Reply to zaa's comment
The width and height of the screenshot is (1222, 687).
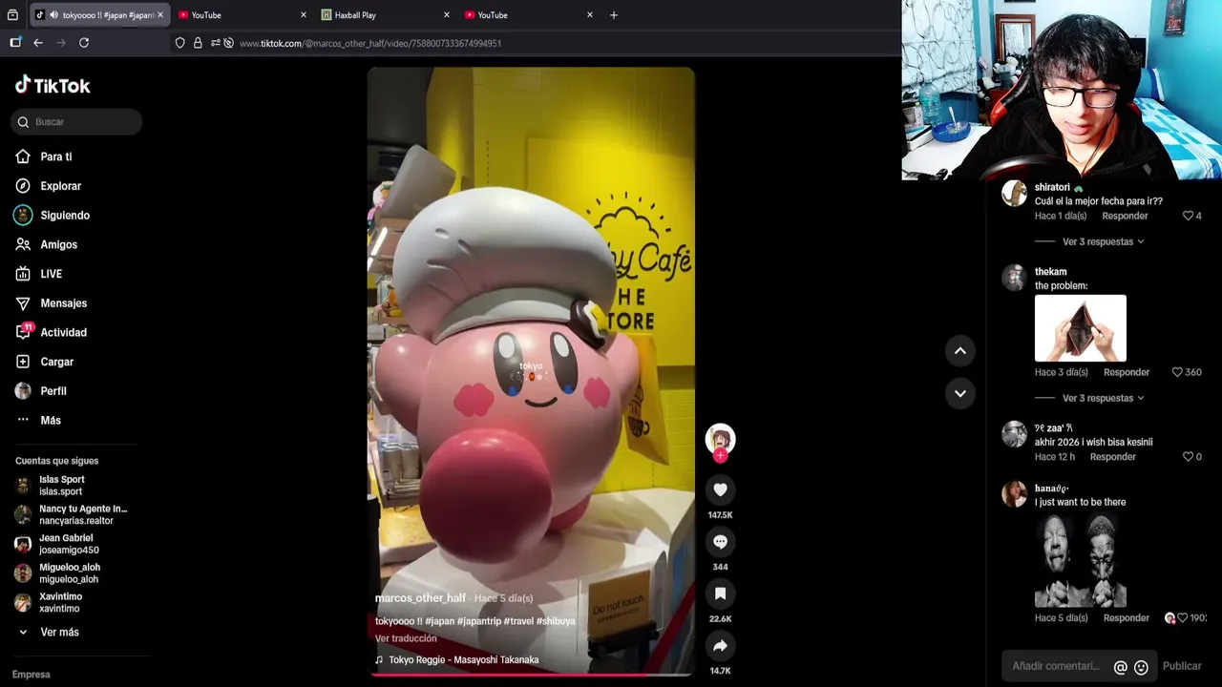1113,457
